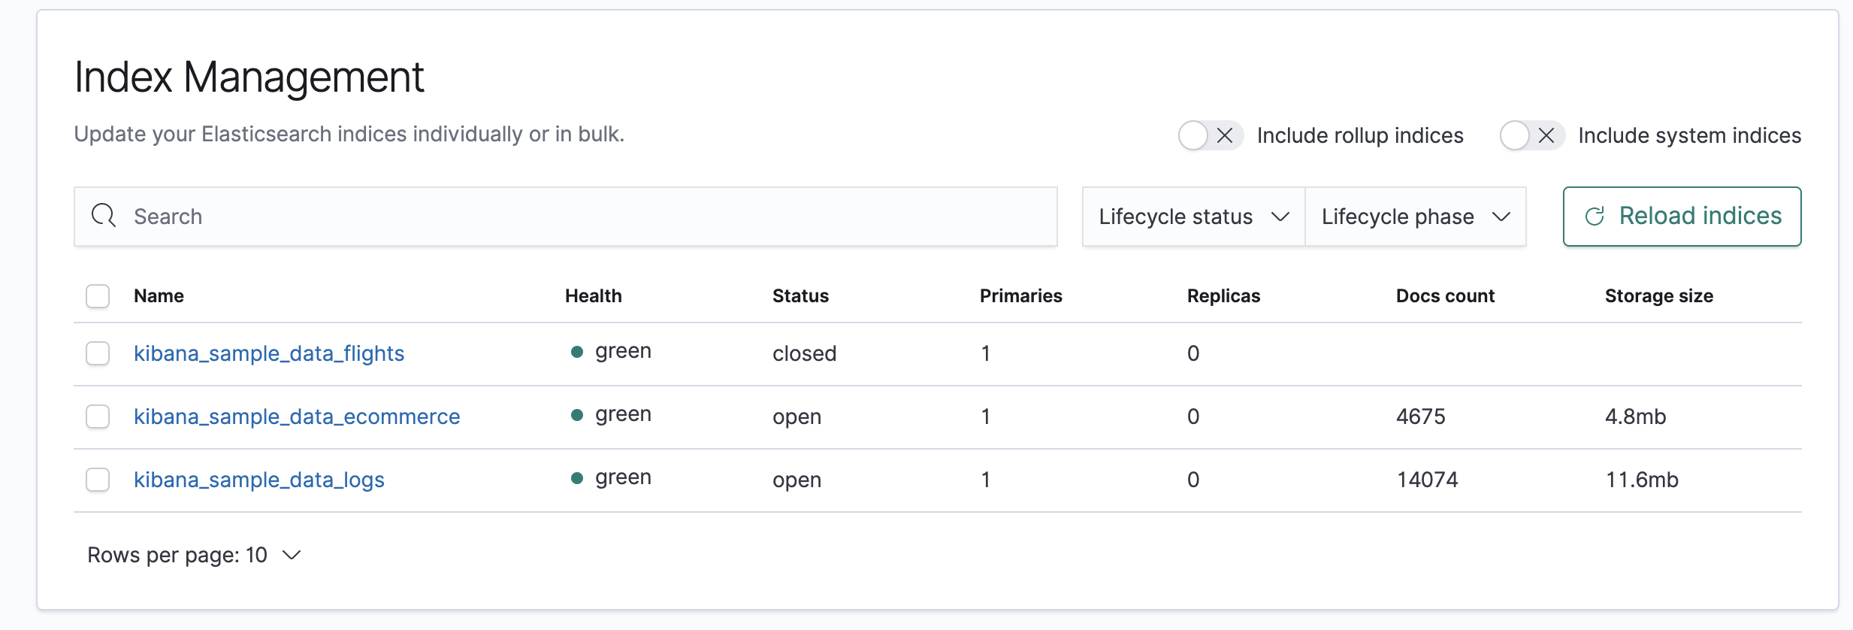Open the kibana_sample_data_flights index link
Viewport: 1853px width, 630px height.
pyautogui.click(x=268, y=353)
